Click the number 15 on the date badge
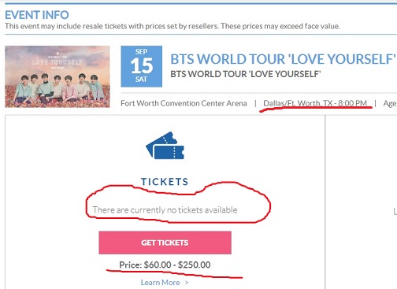Viewport: 397px width, 289px height. (x=141, y=65)
